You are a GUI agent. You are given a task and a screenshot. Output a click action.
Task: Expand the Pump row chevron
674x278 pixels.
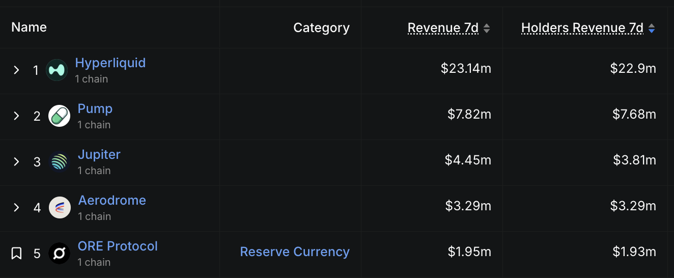coord(16,116)
